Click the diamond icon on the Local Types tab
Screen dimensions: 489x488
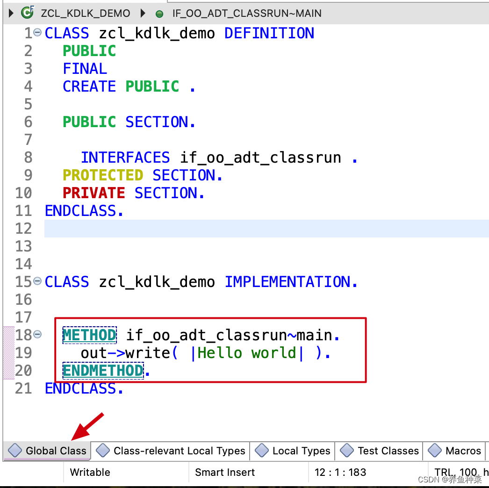point(262,451)
